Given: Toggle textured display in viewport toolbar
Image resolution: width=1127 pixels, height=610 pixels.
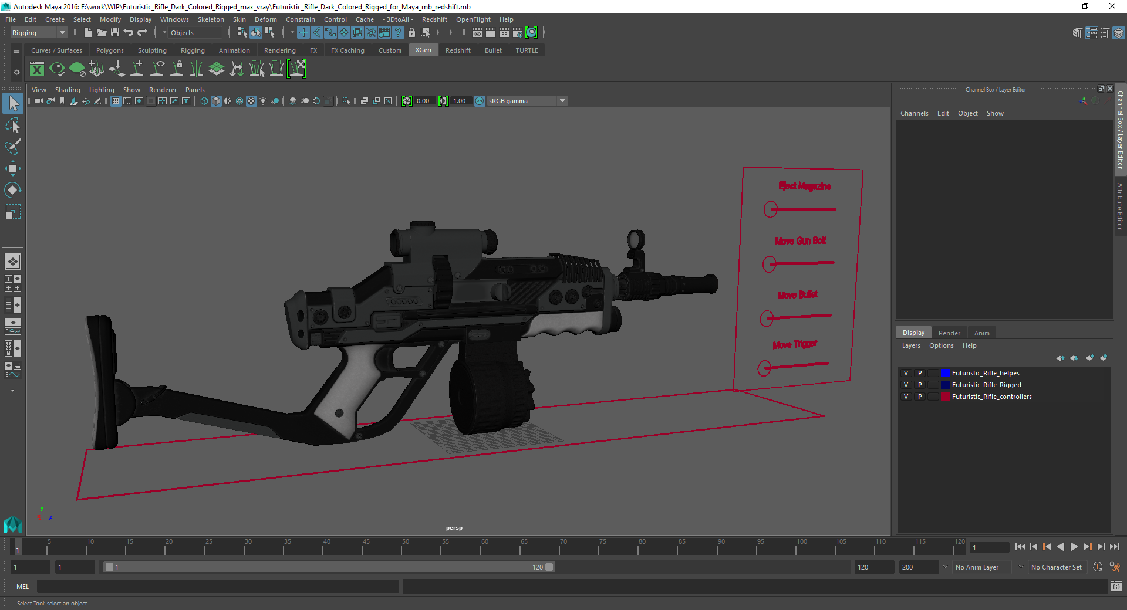Looking at the screenshot, I should [x=251, y=101].
